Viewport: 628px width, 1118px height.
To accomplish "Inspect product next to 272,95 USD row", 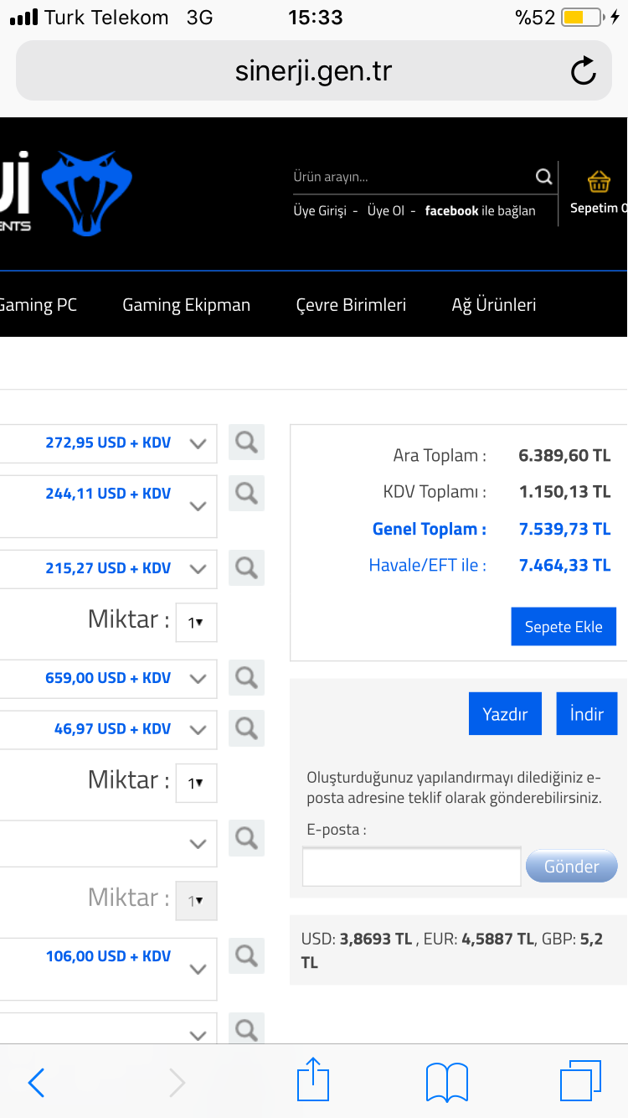I will (x=246, y=443).
